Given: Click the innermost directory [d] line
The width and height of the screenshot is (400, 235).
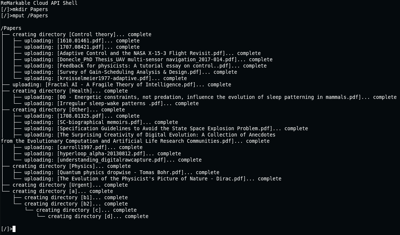Looking at the screenshot, I should click(x=98, y=217).
